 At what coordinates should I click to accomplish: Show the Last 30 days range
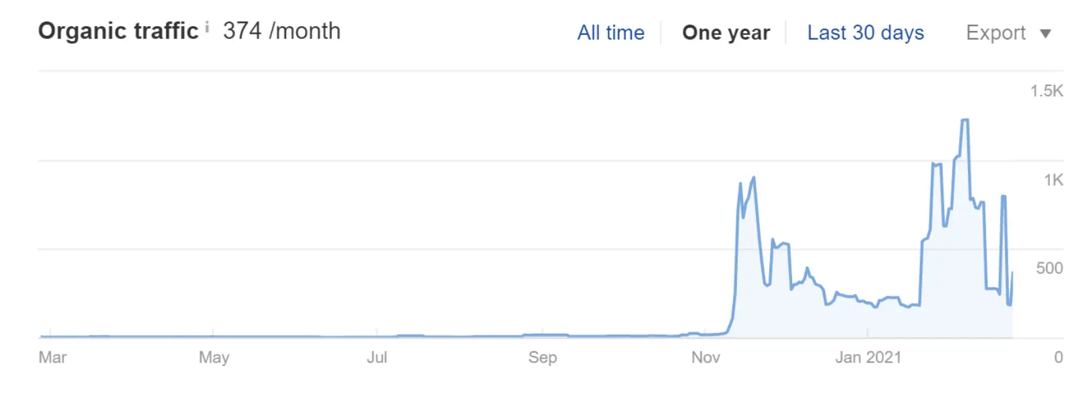point(866,32)
